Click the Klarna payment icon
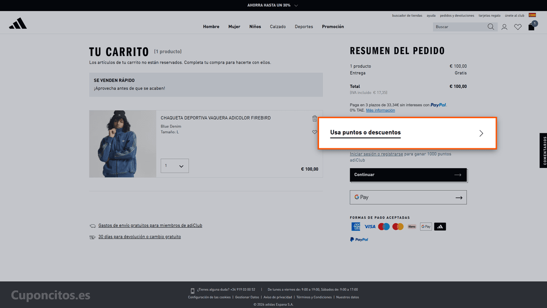Screen dimensions: 547x308 coord(412,226)
